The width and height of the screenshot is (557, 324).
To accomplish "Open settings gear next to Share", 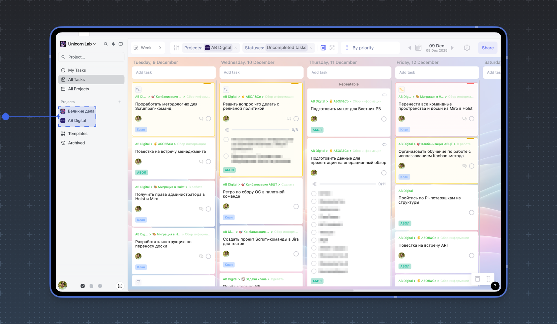I will (467, 48).
